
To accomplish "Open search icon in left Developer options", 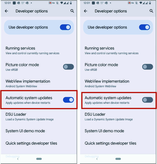I will (72, 11).
